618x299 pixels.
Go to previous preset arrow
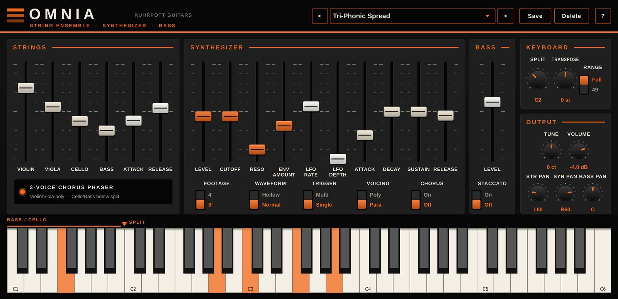point(320,16)
